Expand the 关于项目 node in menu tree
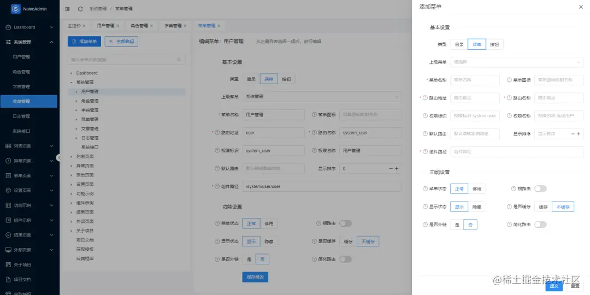This screenshot has height=295, width=590. (x=72, y=231)
